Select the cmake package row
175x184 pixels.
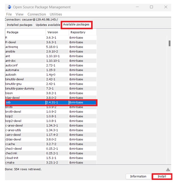pos(51,162)
